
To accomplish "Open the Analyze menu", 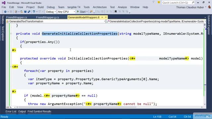I will click(x=122, y=7).
